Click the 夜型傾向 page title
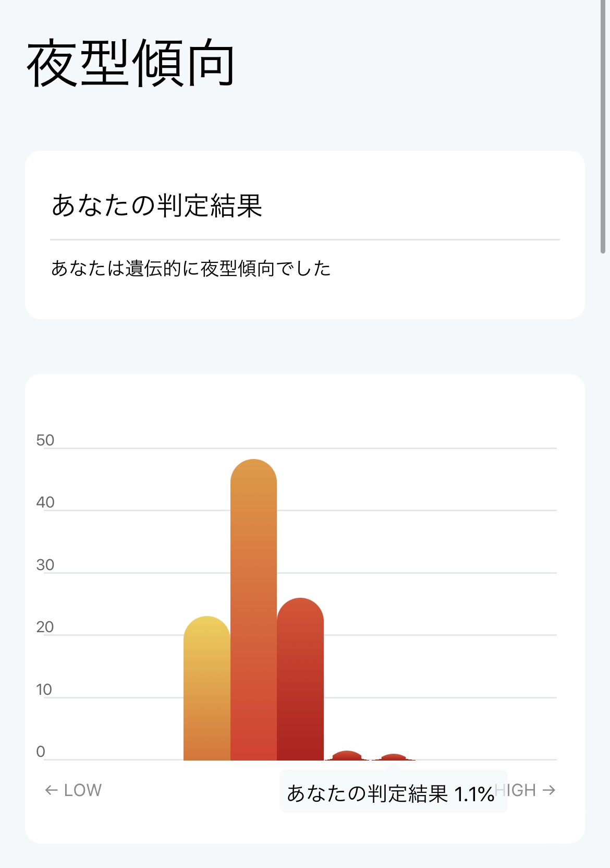Screen dimensions: 610x868 click(x=130, y=64)
